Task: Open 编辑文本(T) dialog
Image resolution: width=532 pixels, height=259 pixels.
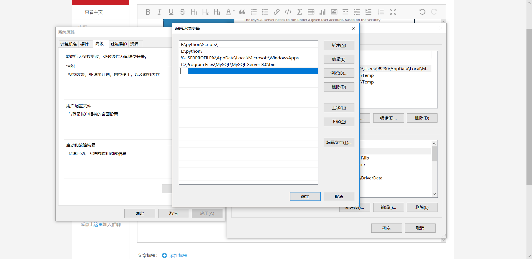Action: click(x=339, y=142)
